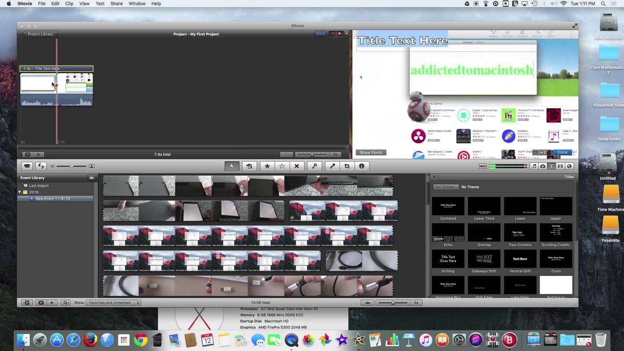The height and width of the screenshot is (351, 624).
Task: Select the crop tool
Action: [x=347, y=166]
